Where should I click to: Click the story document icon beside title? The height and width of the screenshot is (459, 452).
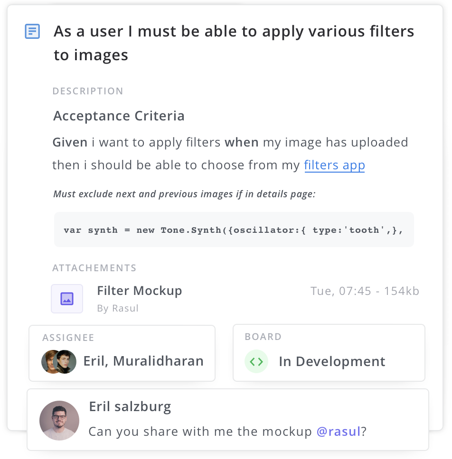click(32, 31)
